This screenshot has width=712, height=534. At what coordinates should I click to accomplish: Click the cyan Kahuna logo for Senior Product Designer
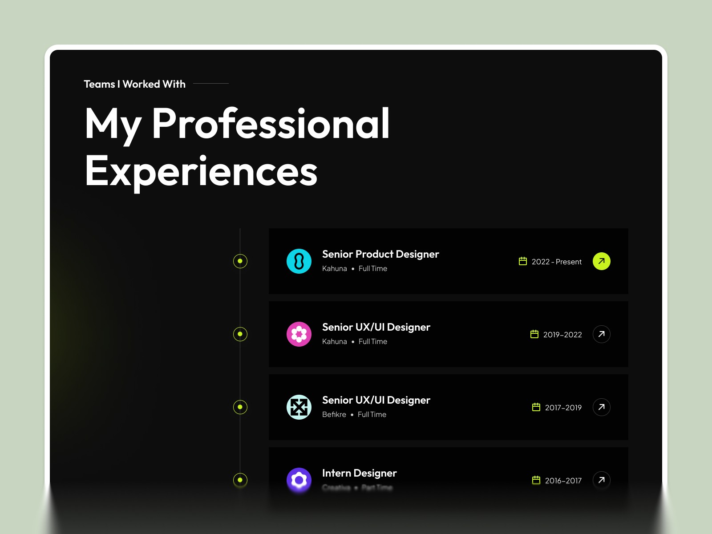pos(299,261)
